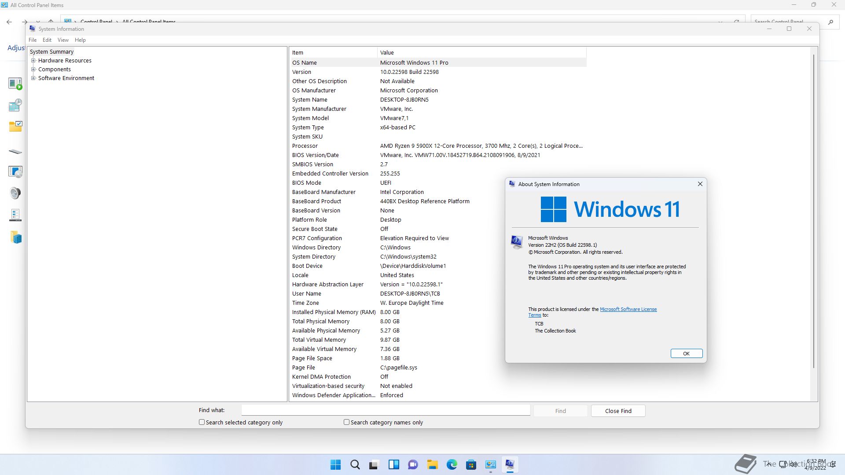Open the folder with blue cube icon
Screen dimensions: 845x475
point(16,237)
